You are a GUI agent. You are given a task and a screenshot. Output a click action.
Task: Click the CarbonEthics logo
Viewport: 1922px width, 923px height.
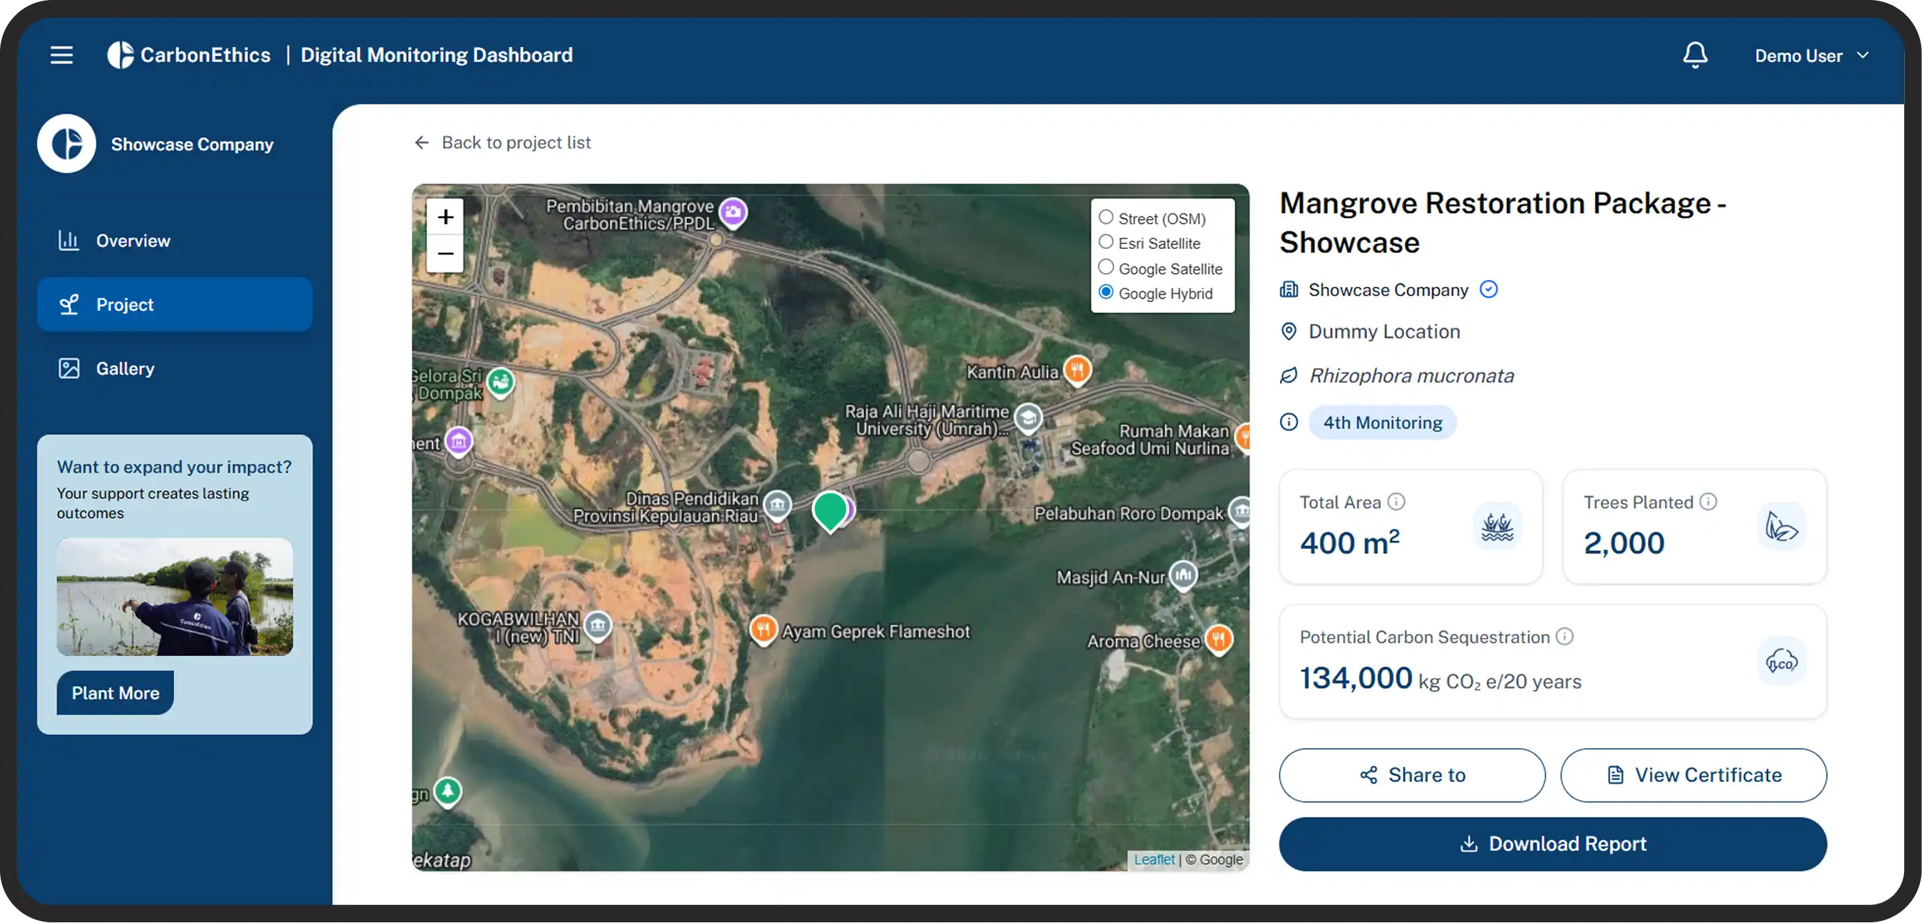coord(189,55)
